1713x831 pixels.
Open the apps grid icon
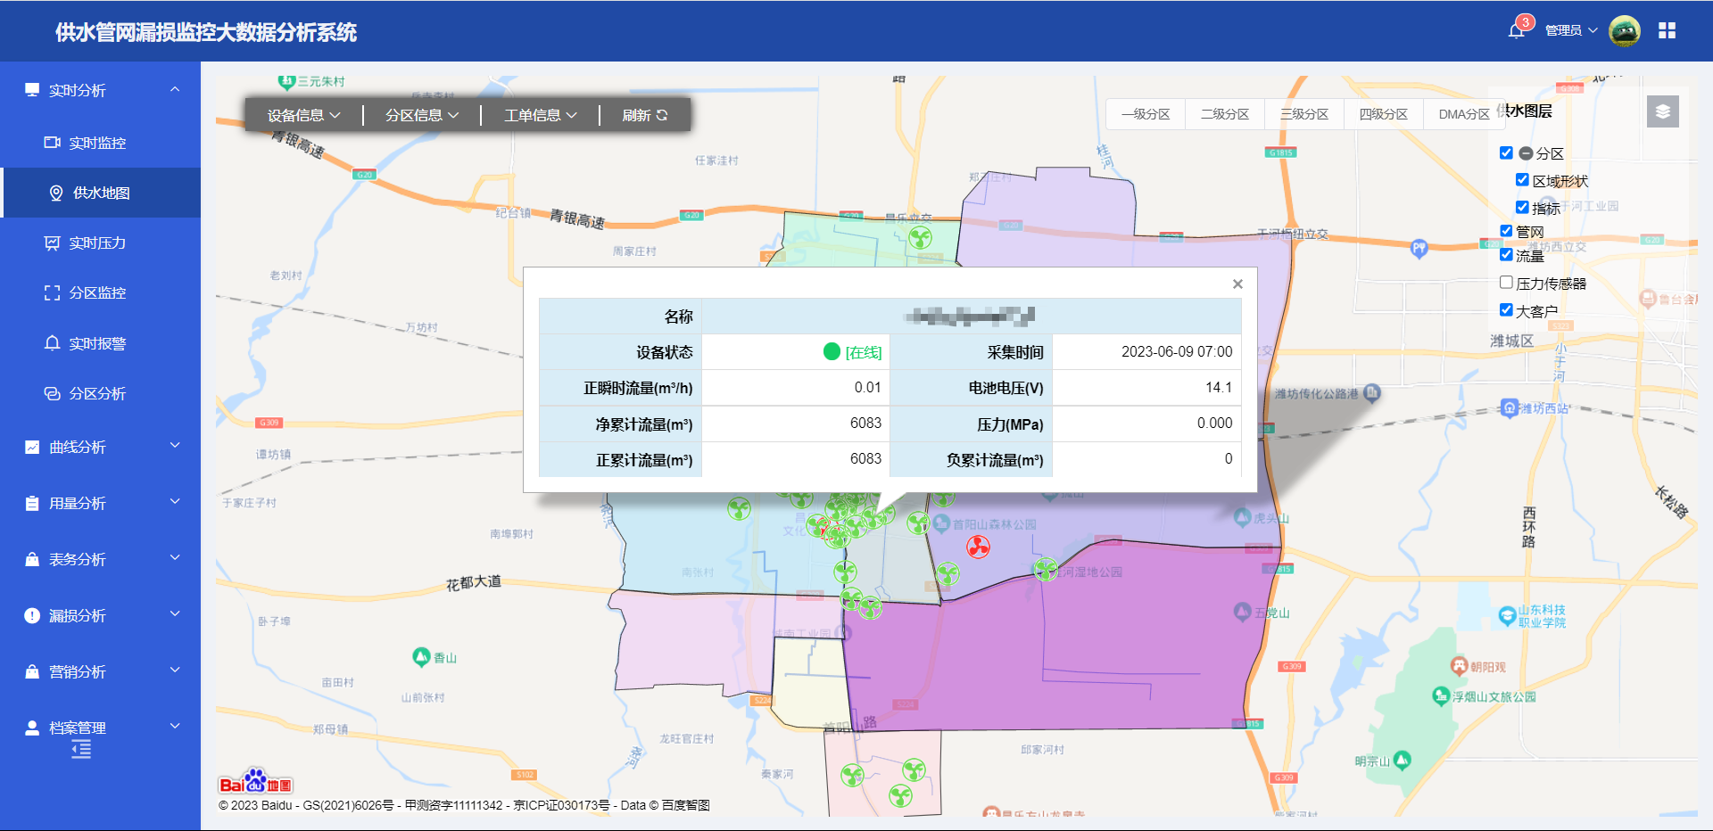point(1667,31)
